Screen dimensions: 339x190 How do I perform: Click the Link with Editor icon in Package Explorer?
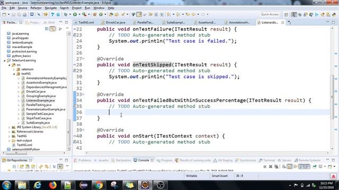tap(52, 28)
